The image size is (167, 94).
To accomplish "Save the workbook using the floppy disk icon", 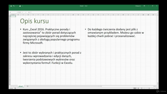I will pyautogui.click(x=11, y=6).
